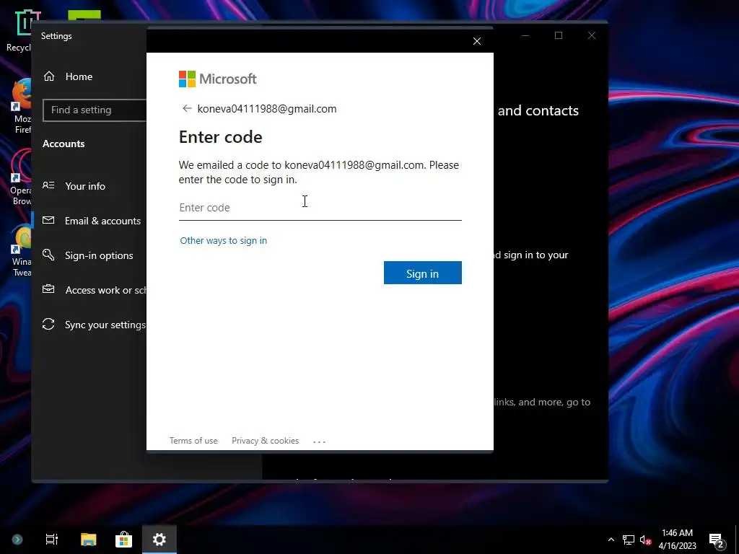Click the sync arrows icon in sidebar

(x=48, y=324)
